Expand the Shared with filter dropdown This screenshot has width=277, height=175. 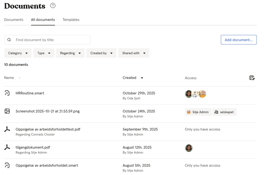[134, 53]
